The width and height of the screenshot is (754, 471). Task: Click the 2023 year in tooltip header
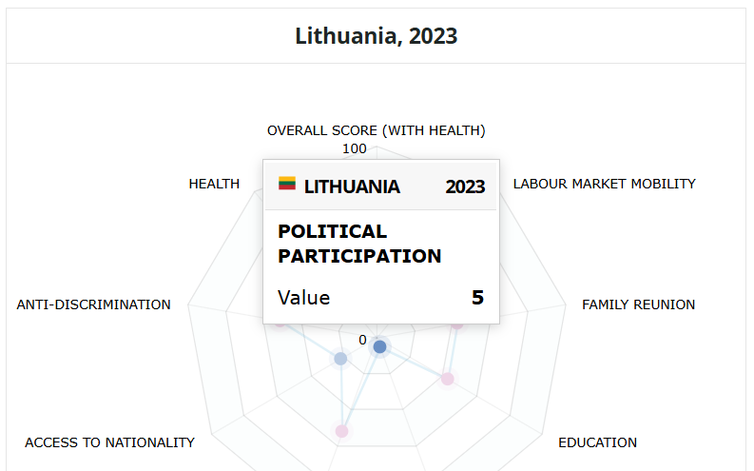click(x=465, y=186)
